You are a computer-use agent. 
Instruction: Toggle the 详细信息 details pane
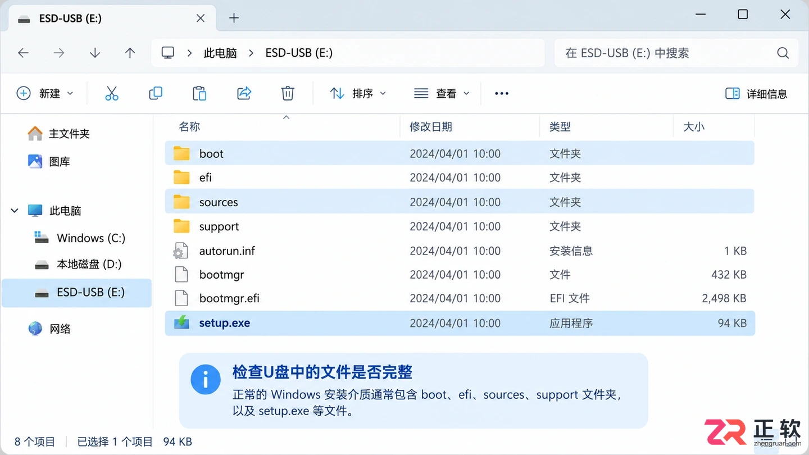(756, 93)
